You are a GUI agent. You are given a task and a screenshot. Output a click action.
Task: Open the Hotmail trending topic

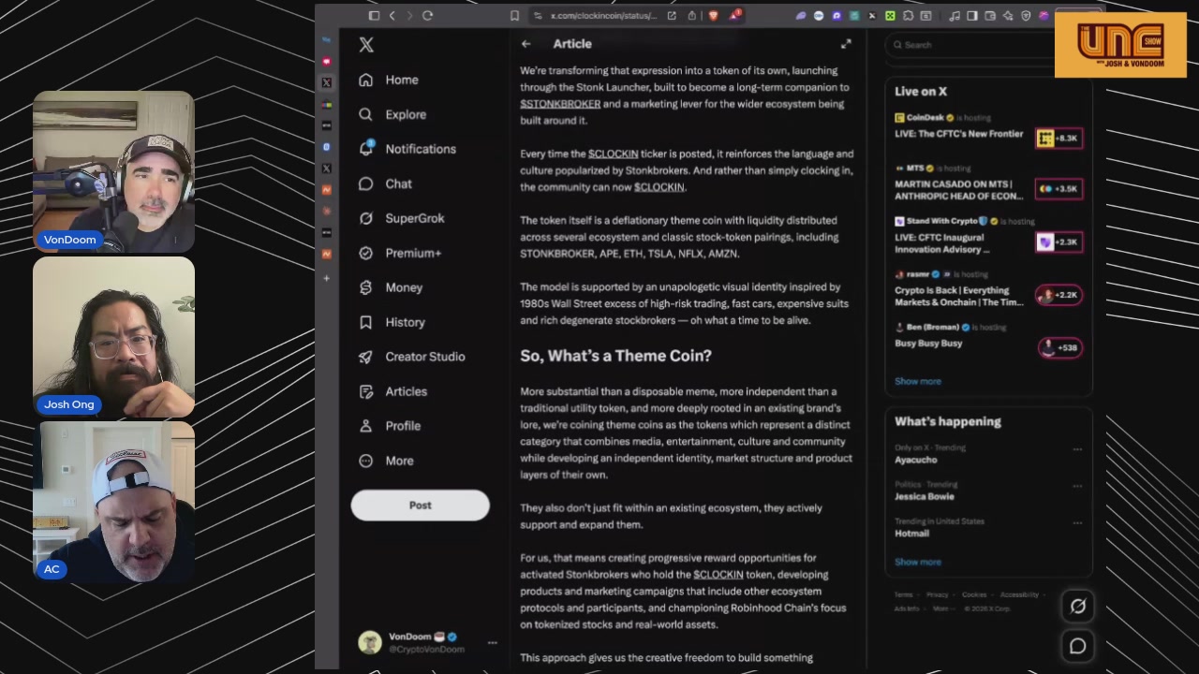pyautogui.click(x=911, y=534)
